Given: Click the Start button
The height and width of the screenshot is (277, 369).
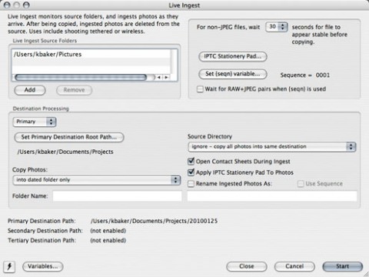Looking at the screenshot, I should point(343,266).
